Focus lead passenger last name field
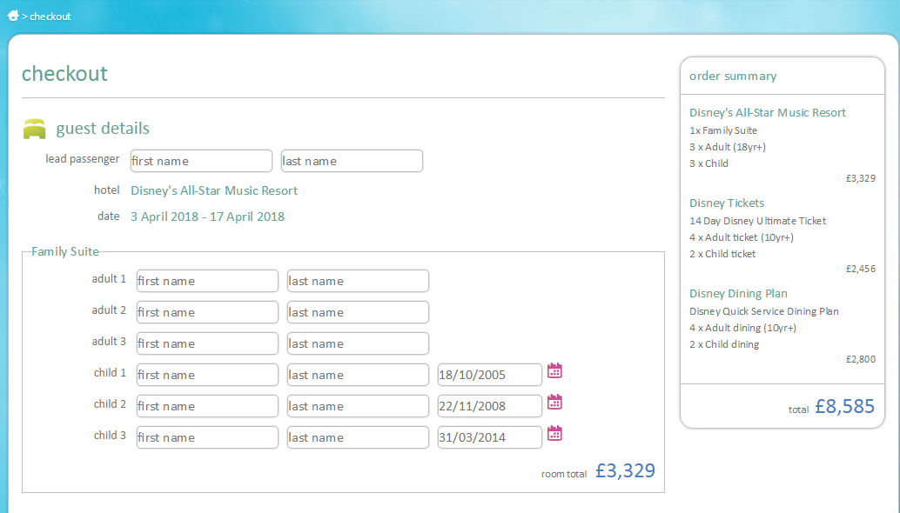The height and width of the screenshot is (513, 900). click(x=352, y=161)
